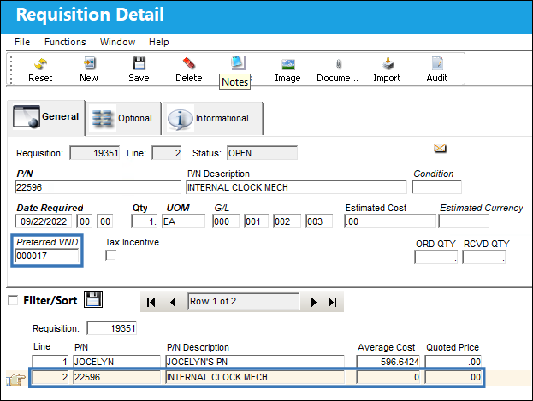This screenshot has width=533, height=401.
Task: Switch to the Optional tab
Action: coord(123,118)
